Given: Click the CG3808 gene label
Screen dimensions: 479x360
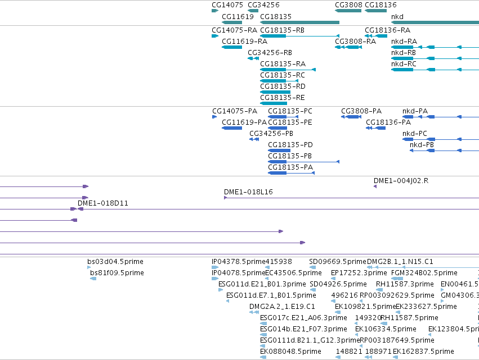Looking at the screenshot, I should tap(348, 5).
